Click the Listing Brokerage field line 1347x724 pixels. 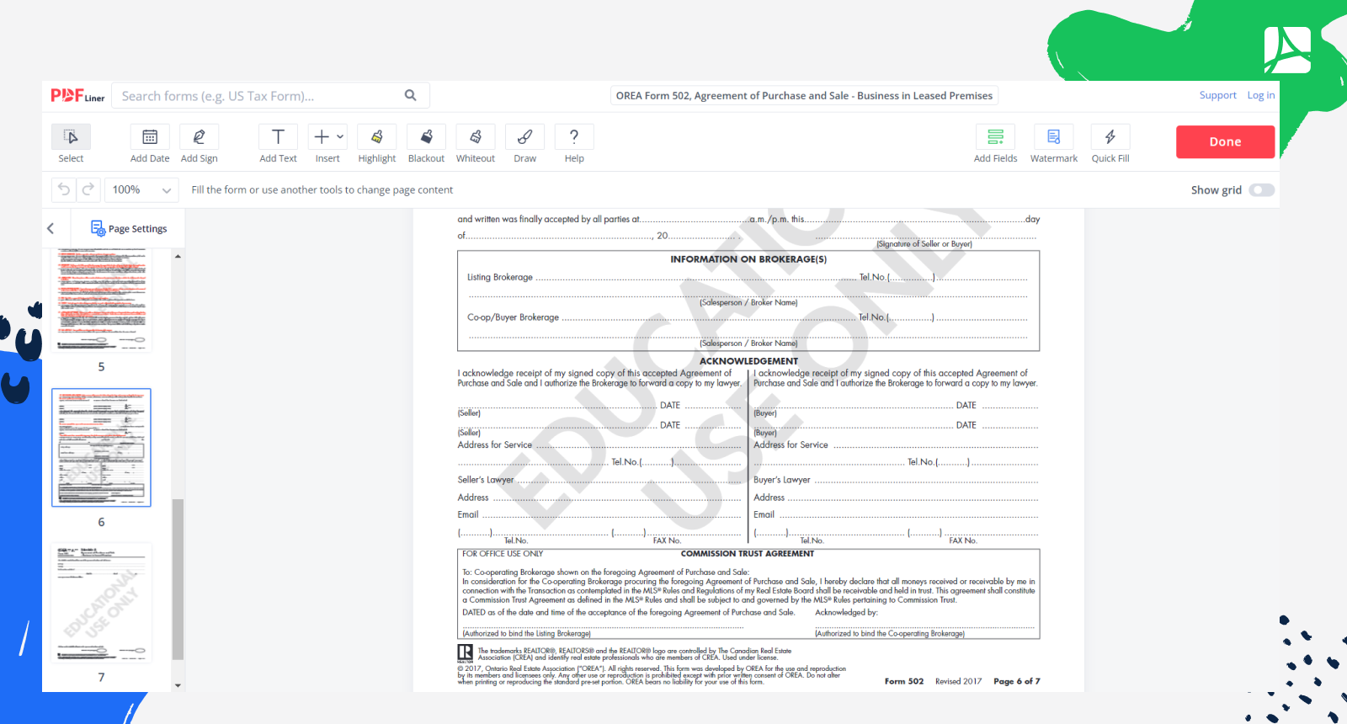click(696, 277)
